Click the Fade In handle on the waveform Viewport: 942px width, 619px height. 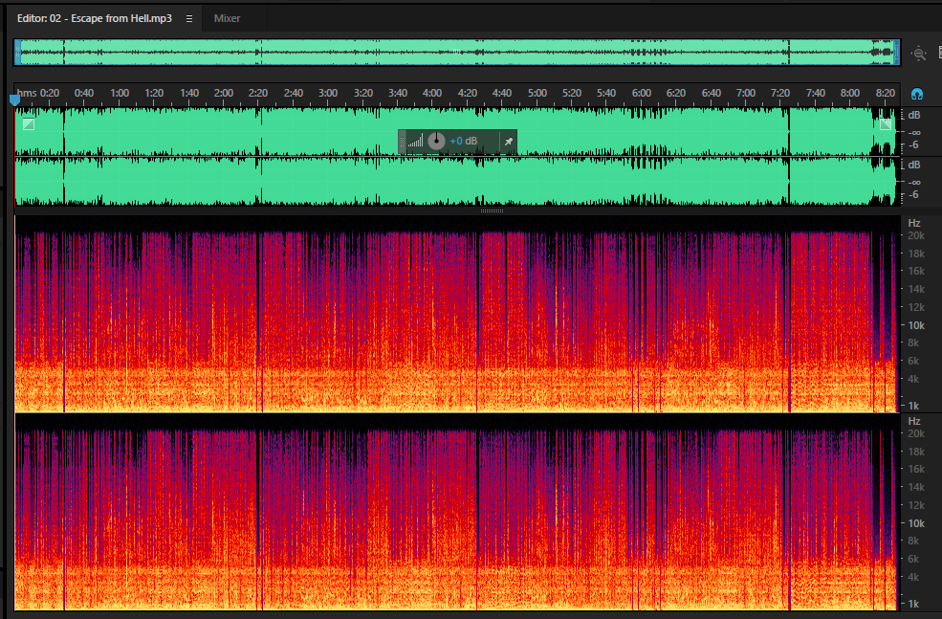coord(29,124)
